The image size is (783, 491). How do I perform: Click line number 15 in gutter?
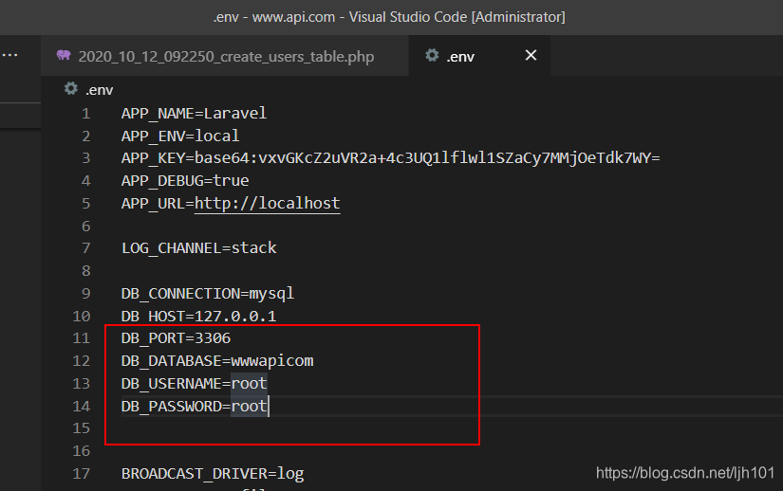point(82,428)
